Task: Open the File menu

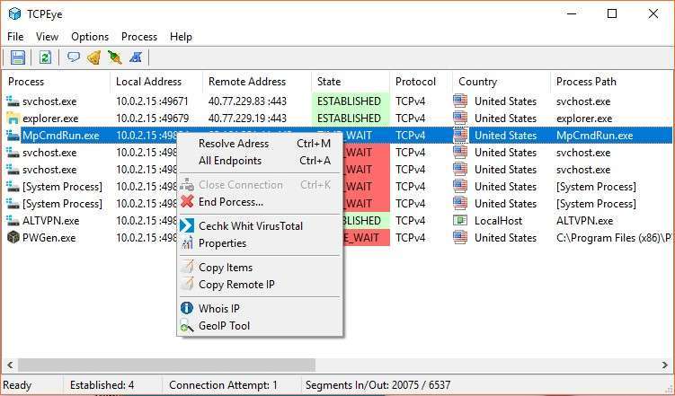Action: pyautogui.click(x=15, y=37)
